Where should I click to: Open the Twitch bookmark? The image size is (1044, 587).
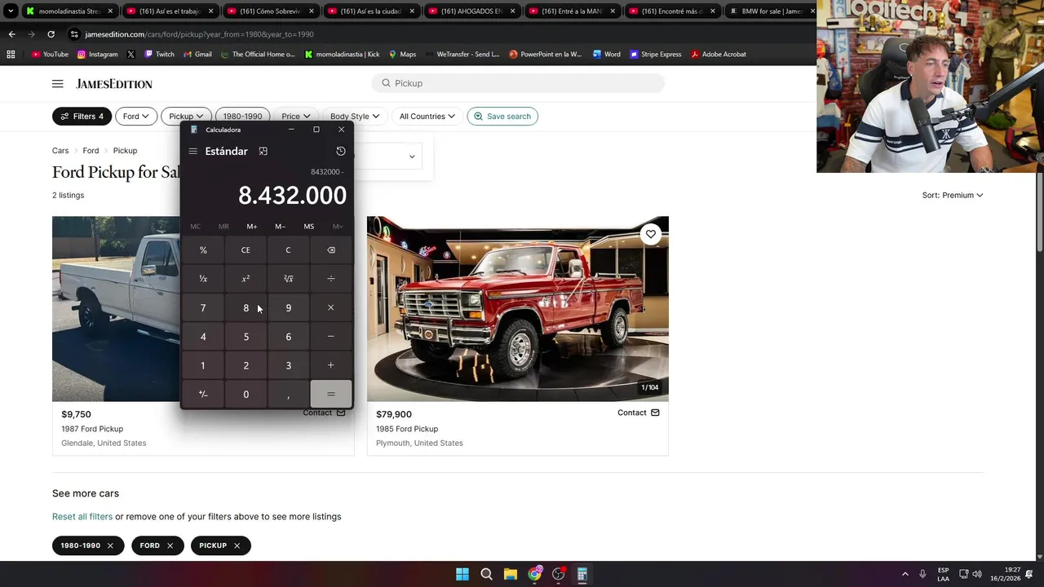click(159, 55)
